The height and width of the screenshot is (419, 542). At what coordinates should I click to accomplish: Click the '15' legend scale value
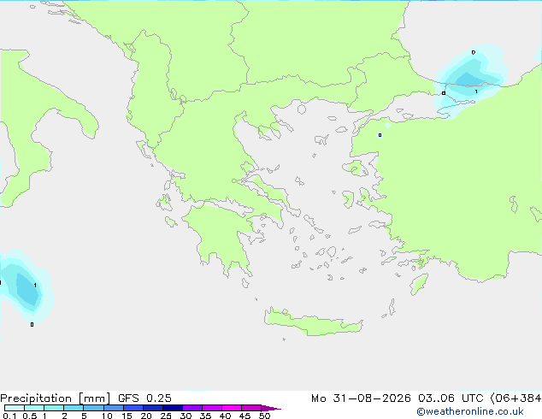tap(127, 416)
